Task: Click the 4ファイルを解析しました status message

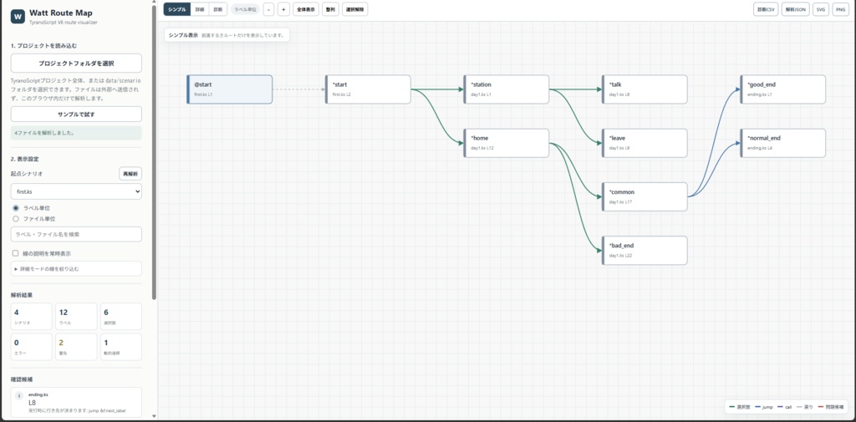Action: point(76,133)
